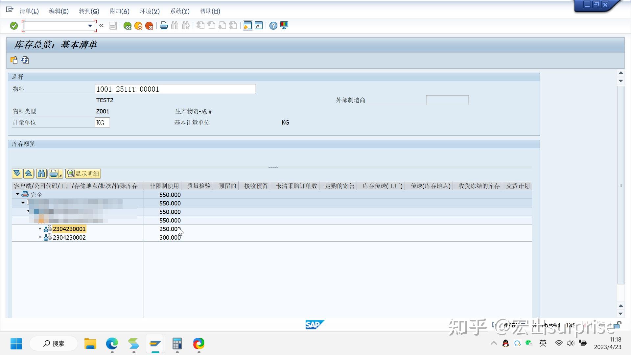
Task: Open the print button's dropdown arrow in stock list
Action: click(x=60, y=175)
